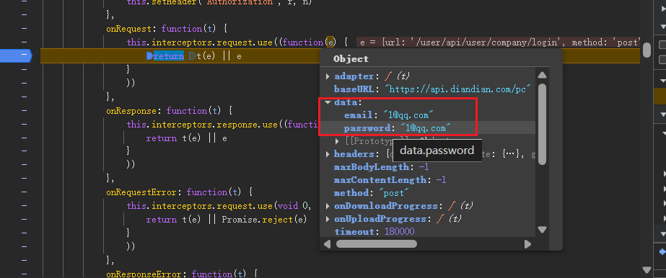Collapse the data property
The image size is (666, 278).
pos(328,102)
